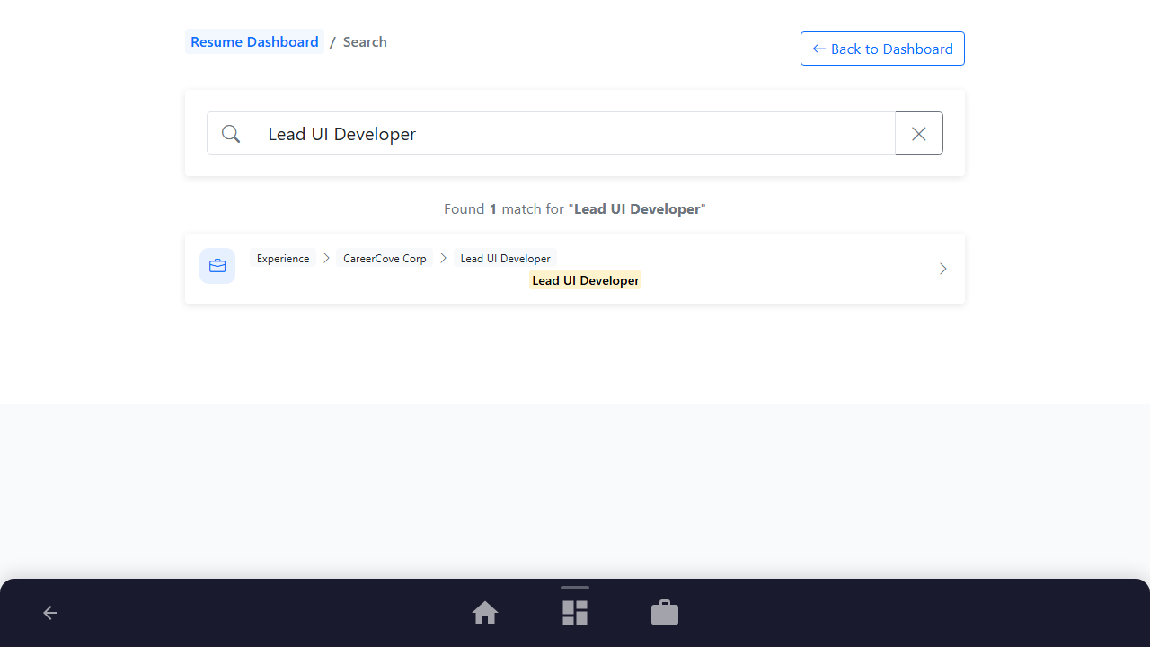Click the chevron between Experience and CareerCove Corp
The height and width of the screenshot is (647, 1150).
click(x=327, y=258)
